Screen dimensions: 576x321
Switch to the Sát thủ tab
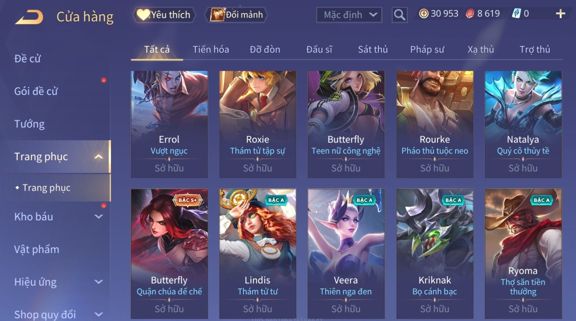[x=373, y=49]
